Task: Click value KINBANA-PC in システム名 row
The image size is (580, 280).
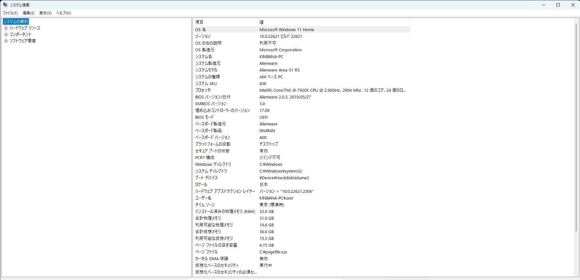Action: pos(271,56)
